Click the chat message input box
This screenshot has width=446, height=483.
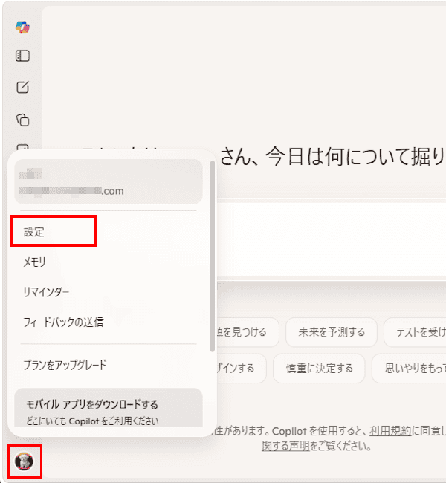tap(332, 240)
